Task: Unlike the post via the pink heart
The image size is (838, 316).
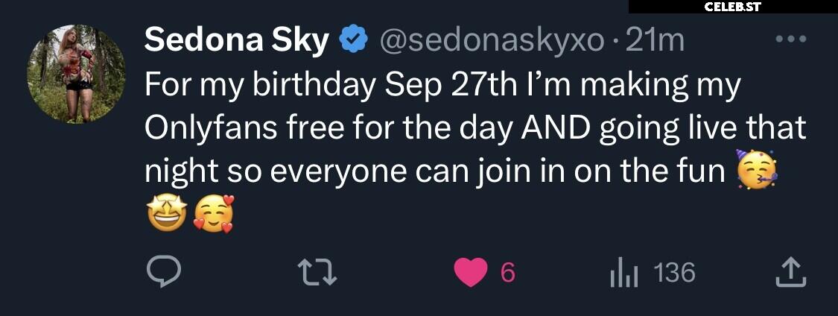Action: 470,273
